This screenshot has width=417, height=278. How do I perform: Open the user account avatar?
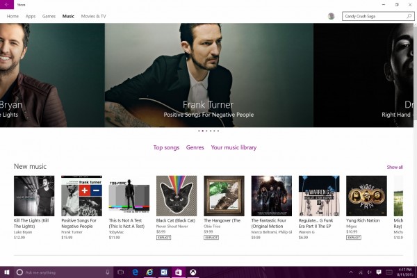331,16
